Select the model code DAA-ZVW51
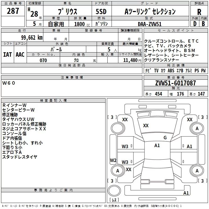209x209 pixels. tap(150, 24)
